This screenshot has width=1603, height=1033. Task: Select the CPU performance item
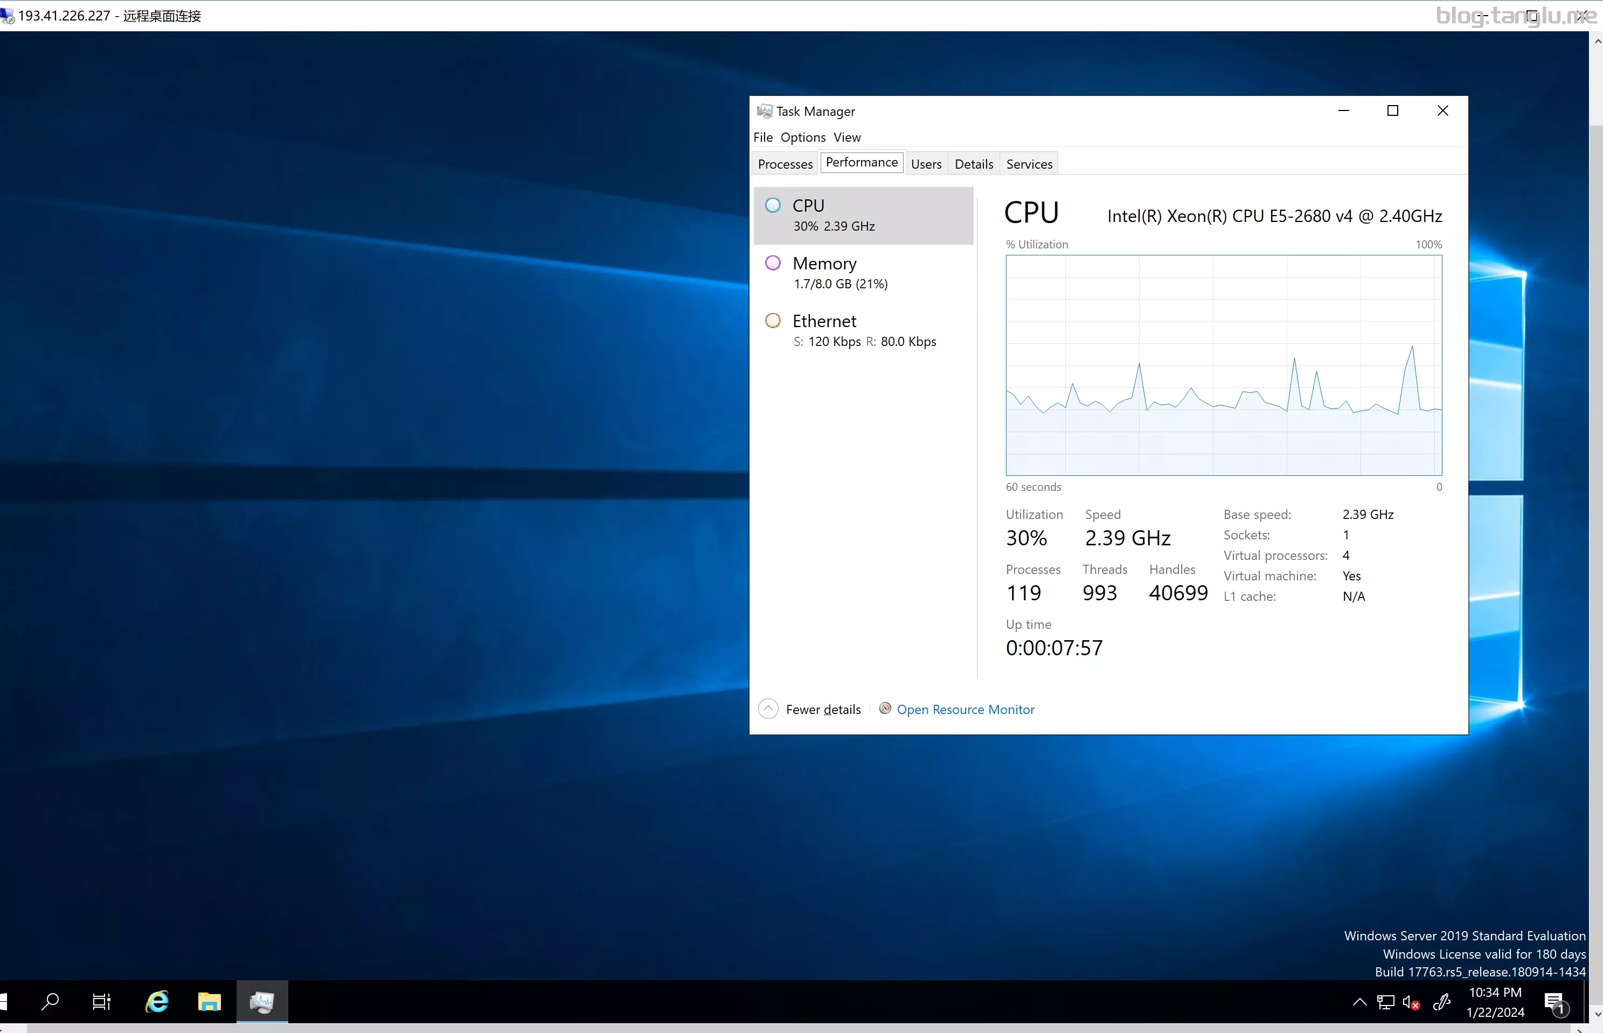point(863,214)
